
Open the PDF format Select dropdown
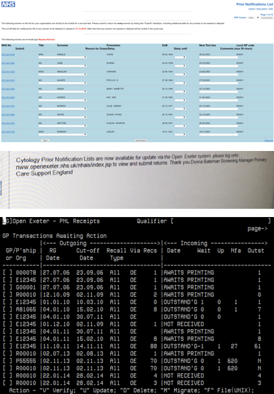tap(253, 18)
